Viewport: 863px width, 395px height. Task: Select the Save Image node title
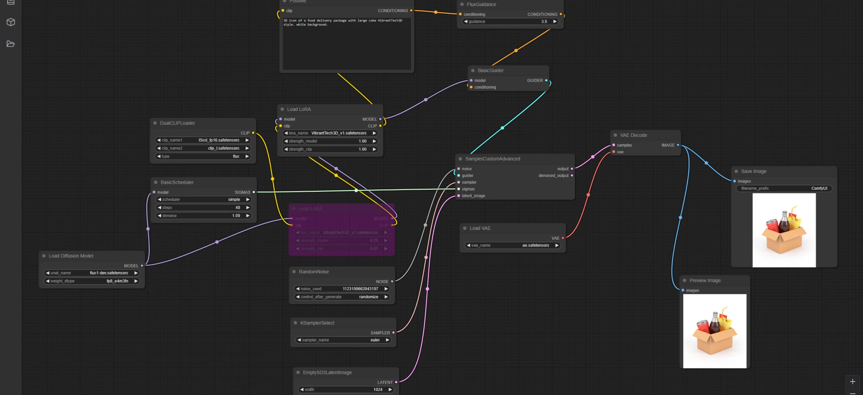[x=754, y=171]
